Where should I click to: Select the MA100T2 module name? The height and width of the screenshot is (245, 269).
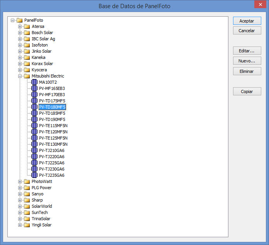[48, 82]
